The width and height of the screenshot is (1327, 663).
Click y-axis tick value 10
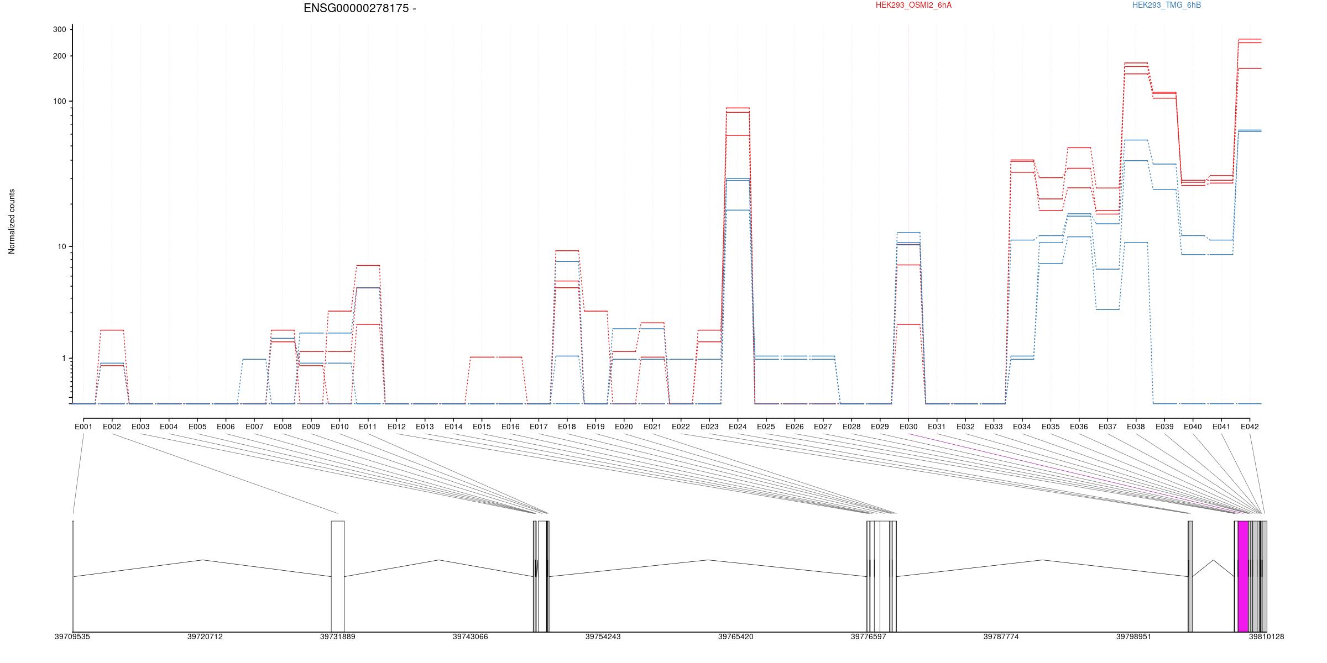[61, 246]
